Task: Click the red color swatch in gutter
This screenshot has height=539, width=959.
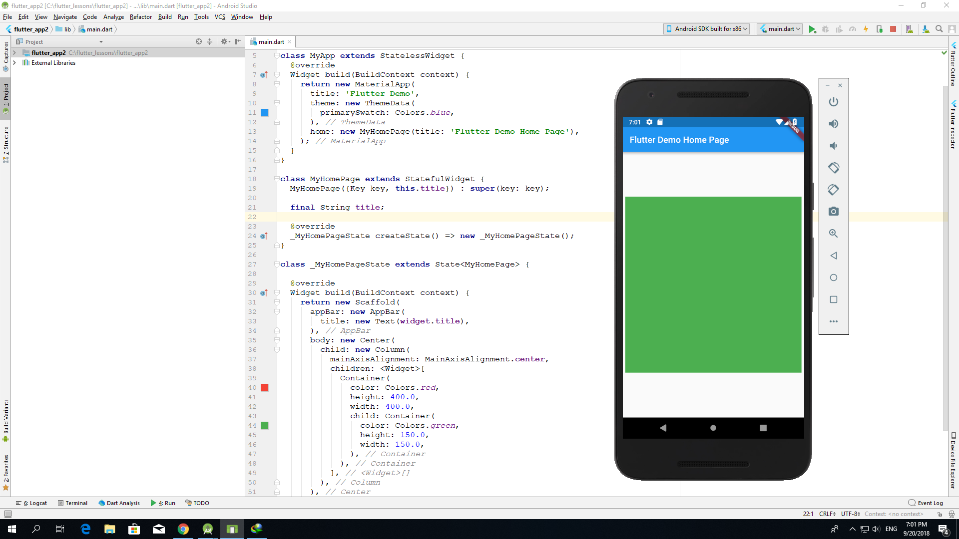Action: [x=265, y=388]
